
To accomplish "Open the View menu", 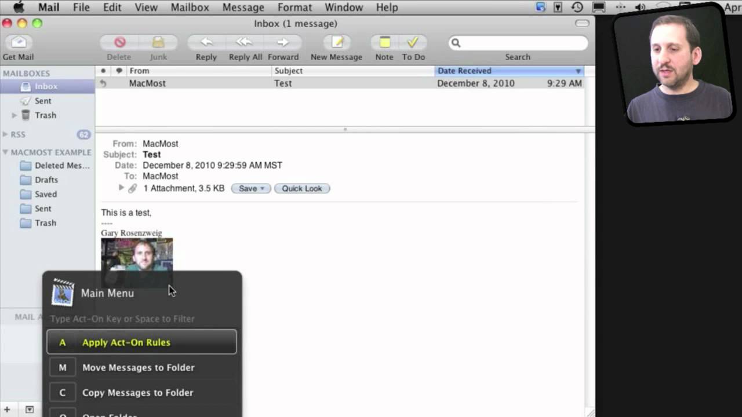I will coord(146,7).
